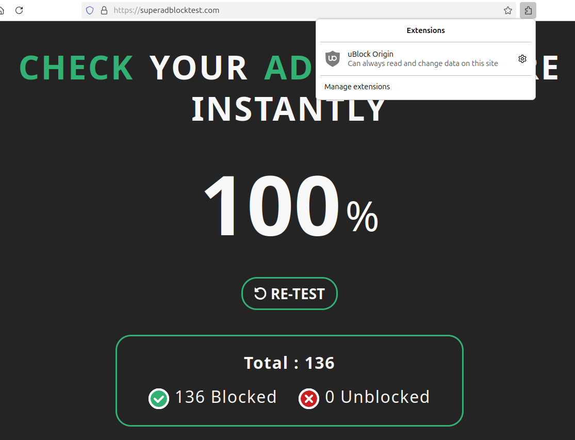
Task: Open the tracking protection shield icon
Action: coord(90,10)
